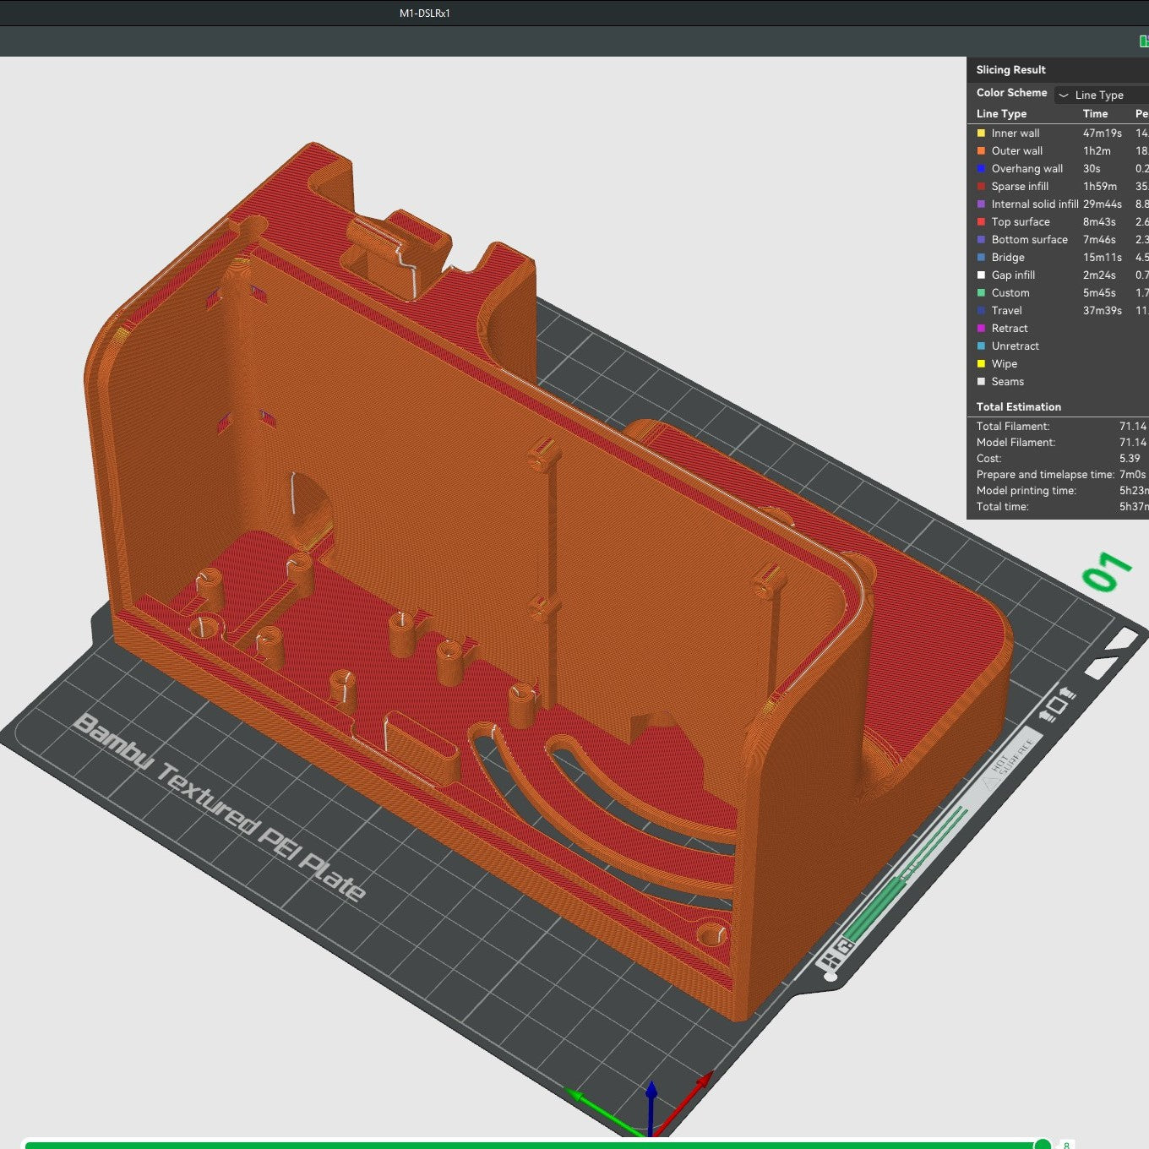Viewport: 1149px width, 1149px height.
Task: Click the Overhang wall blue legend icon
Action: (x=981, y=168)
